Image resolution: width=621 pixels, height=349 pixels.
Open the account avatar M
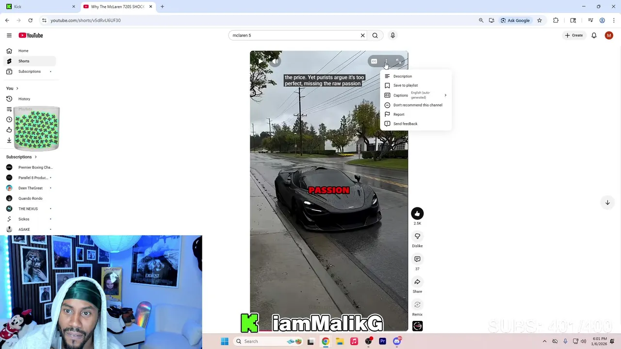pos(609,35)
